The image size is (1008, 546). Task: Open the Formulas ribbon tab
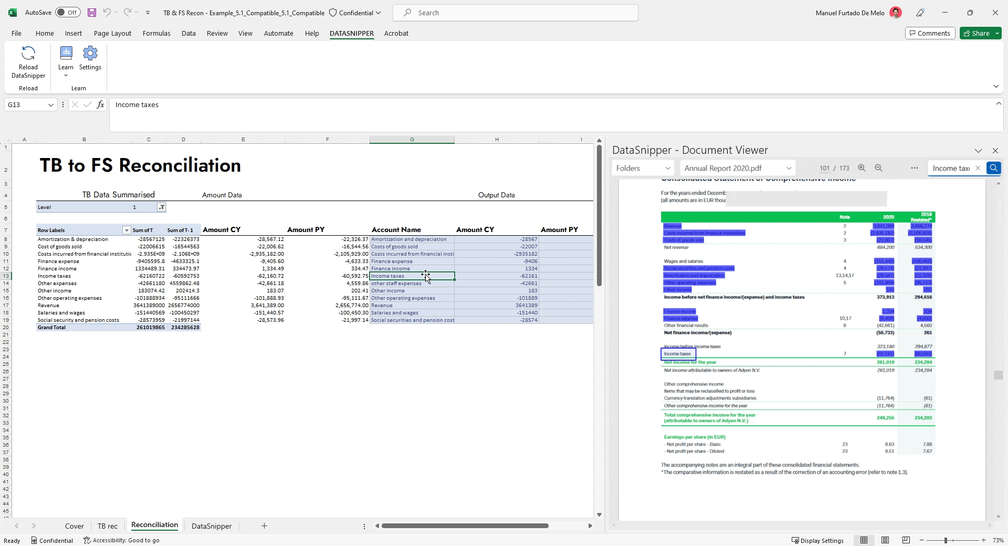pos(156,33)
